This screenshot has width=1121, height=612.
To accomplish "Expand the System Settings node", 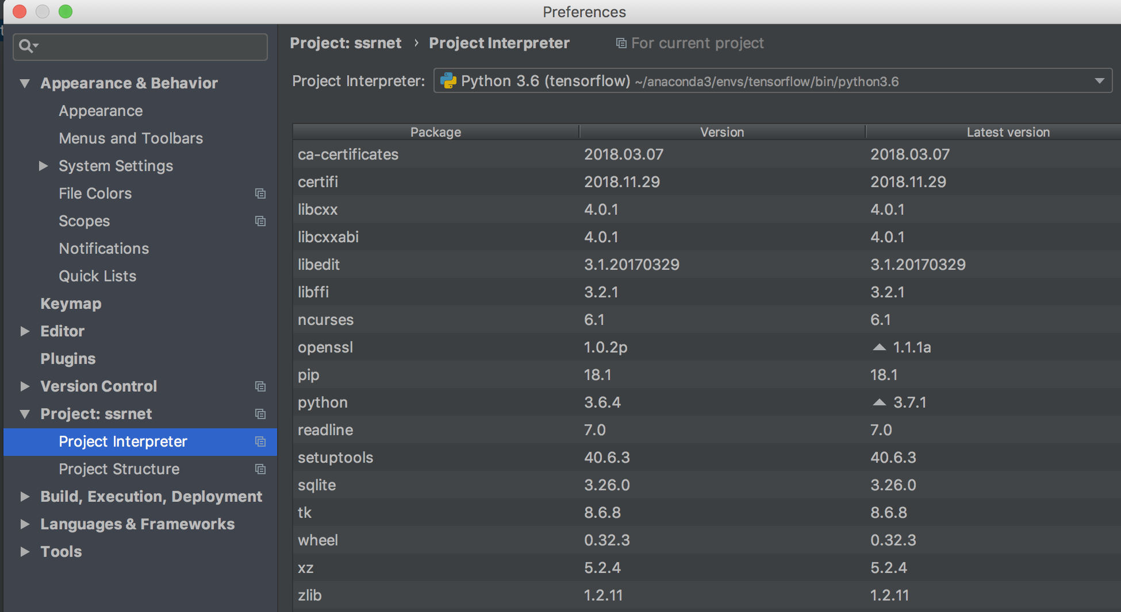I will 43,166.
